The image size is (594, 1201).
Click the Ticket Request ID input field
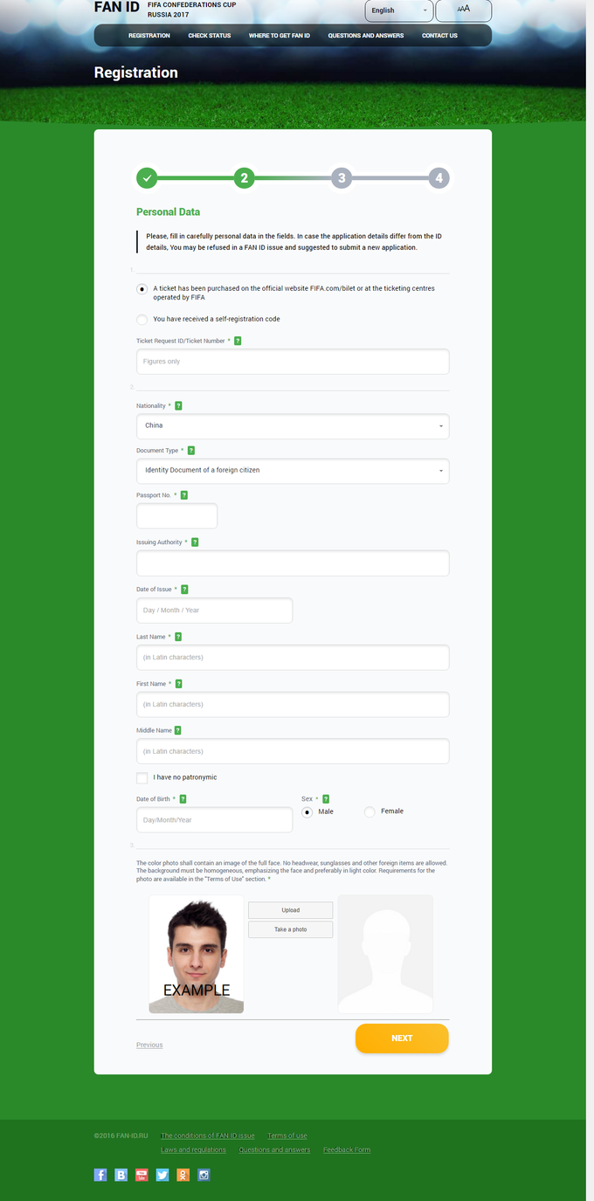[293, 362]
